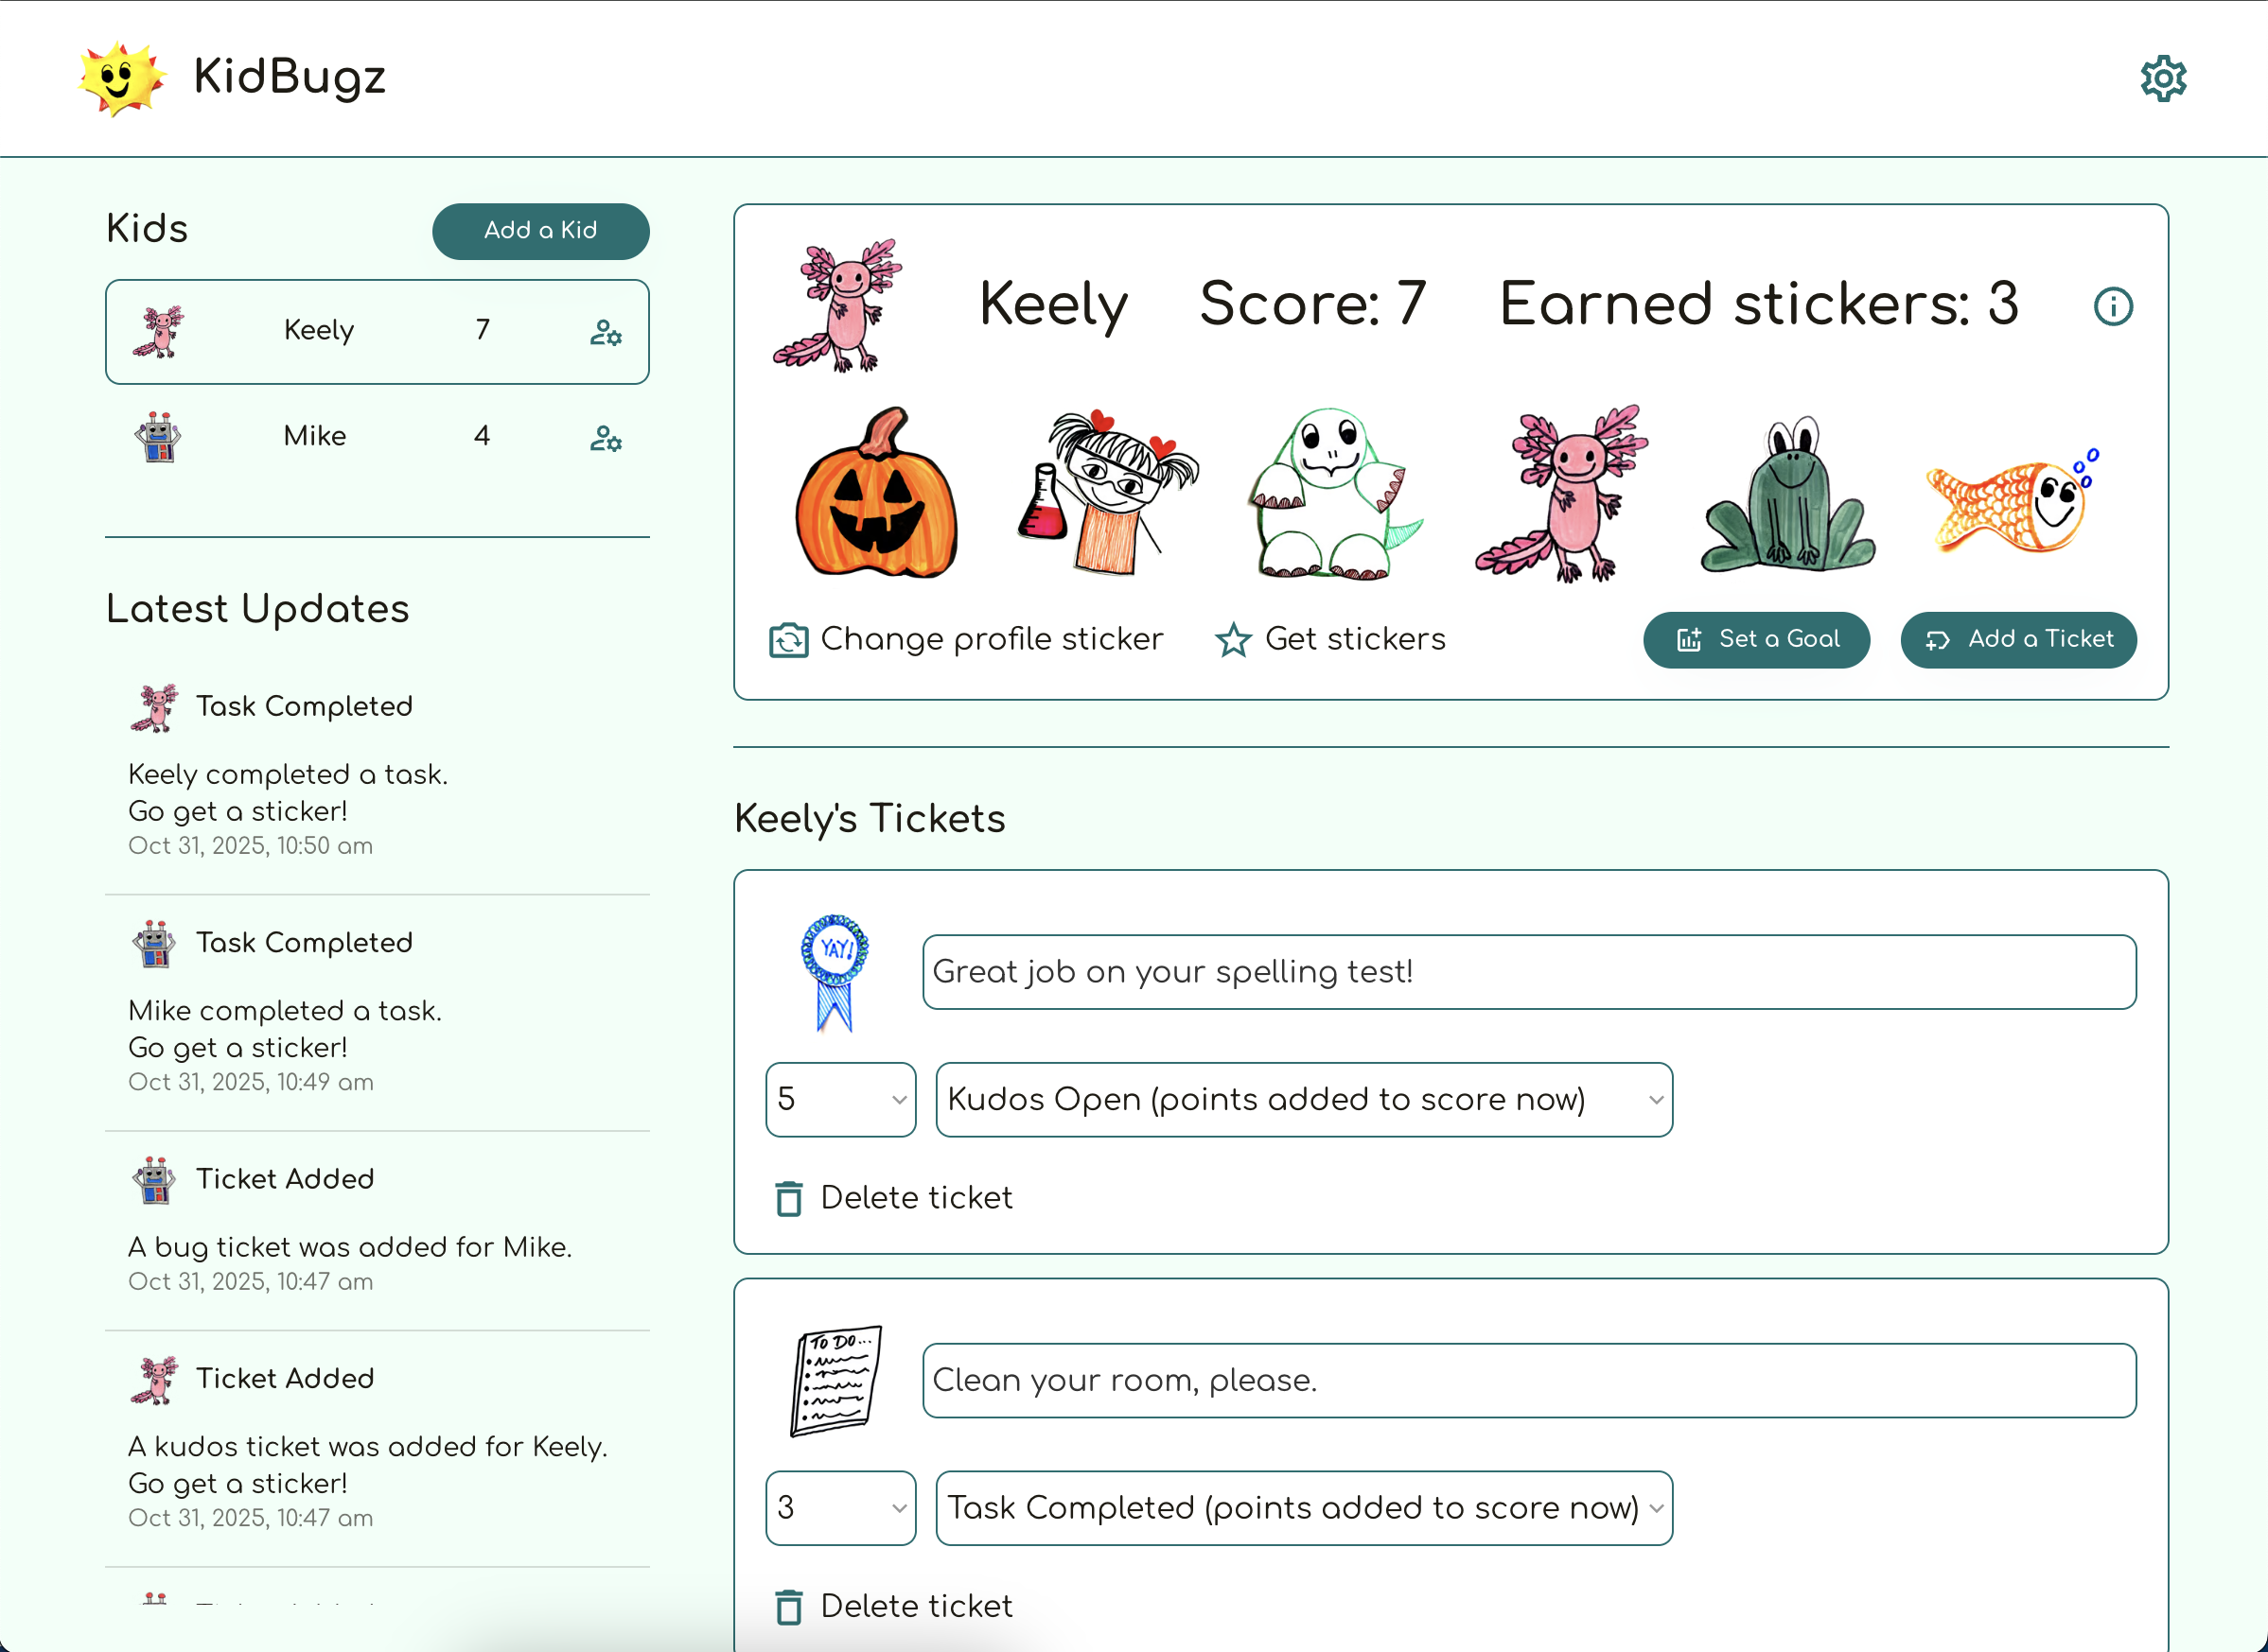The width and height of the screenshot is (2268, 1652).
Task: Click the camera icon to change profile sticker
Action: point(788,639)
